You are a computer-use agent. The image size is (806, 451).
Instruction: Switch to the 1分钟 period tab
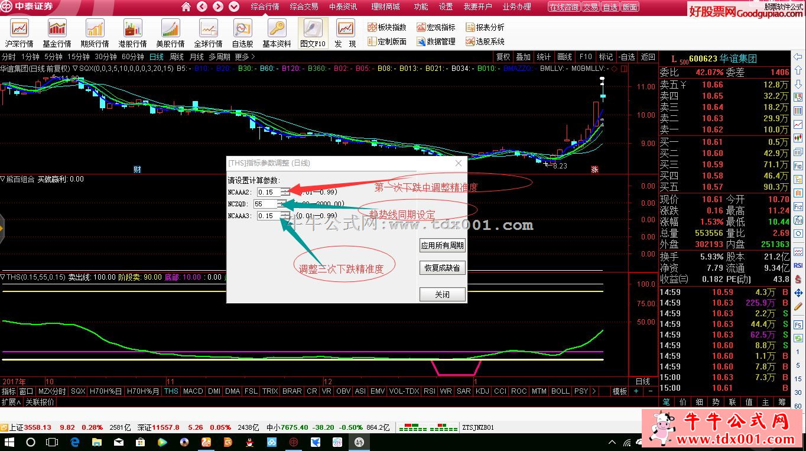(x=30, y=57)
